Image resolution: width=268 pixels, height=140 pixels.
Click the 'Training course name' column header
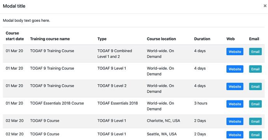(50, 39)
